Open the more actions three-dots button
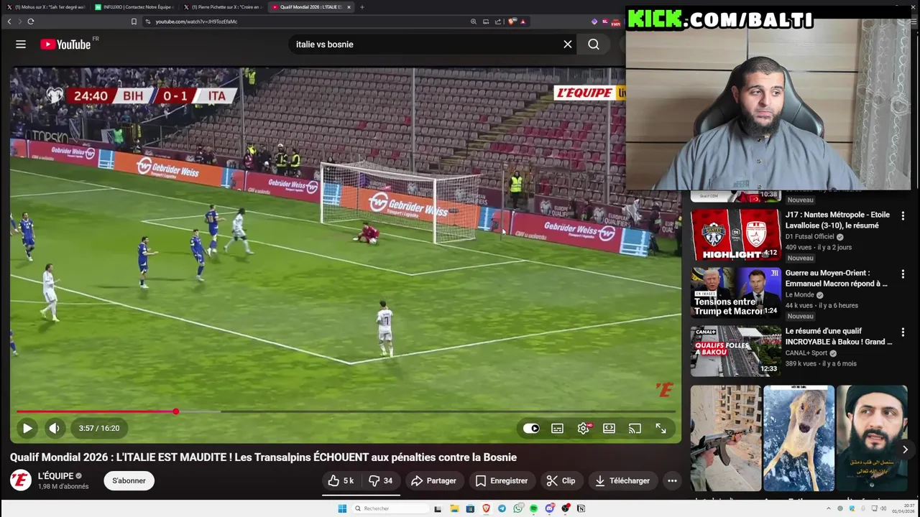 672,481
